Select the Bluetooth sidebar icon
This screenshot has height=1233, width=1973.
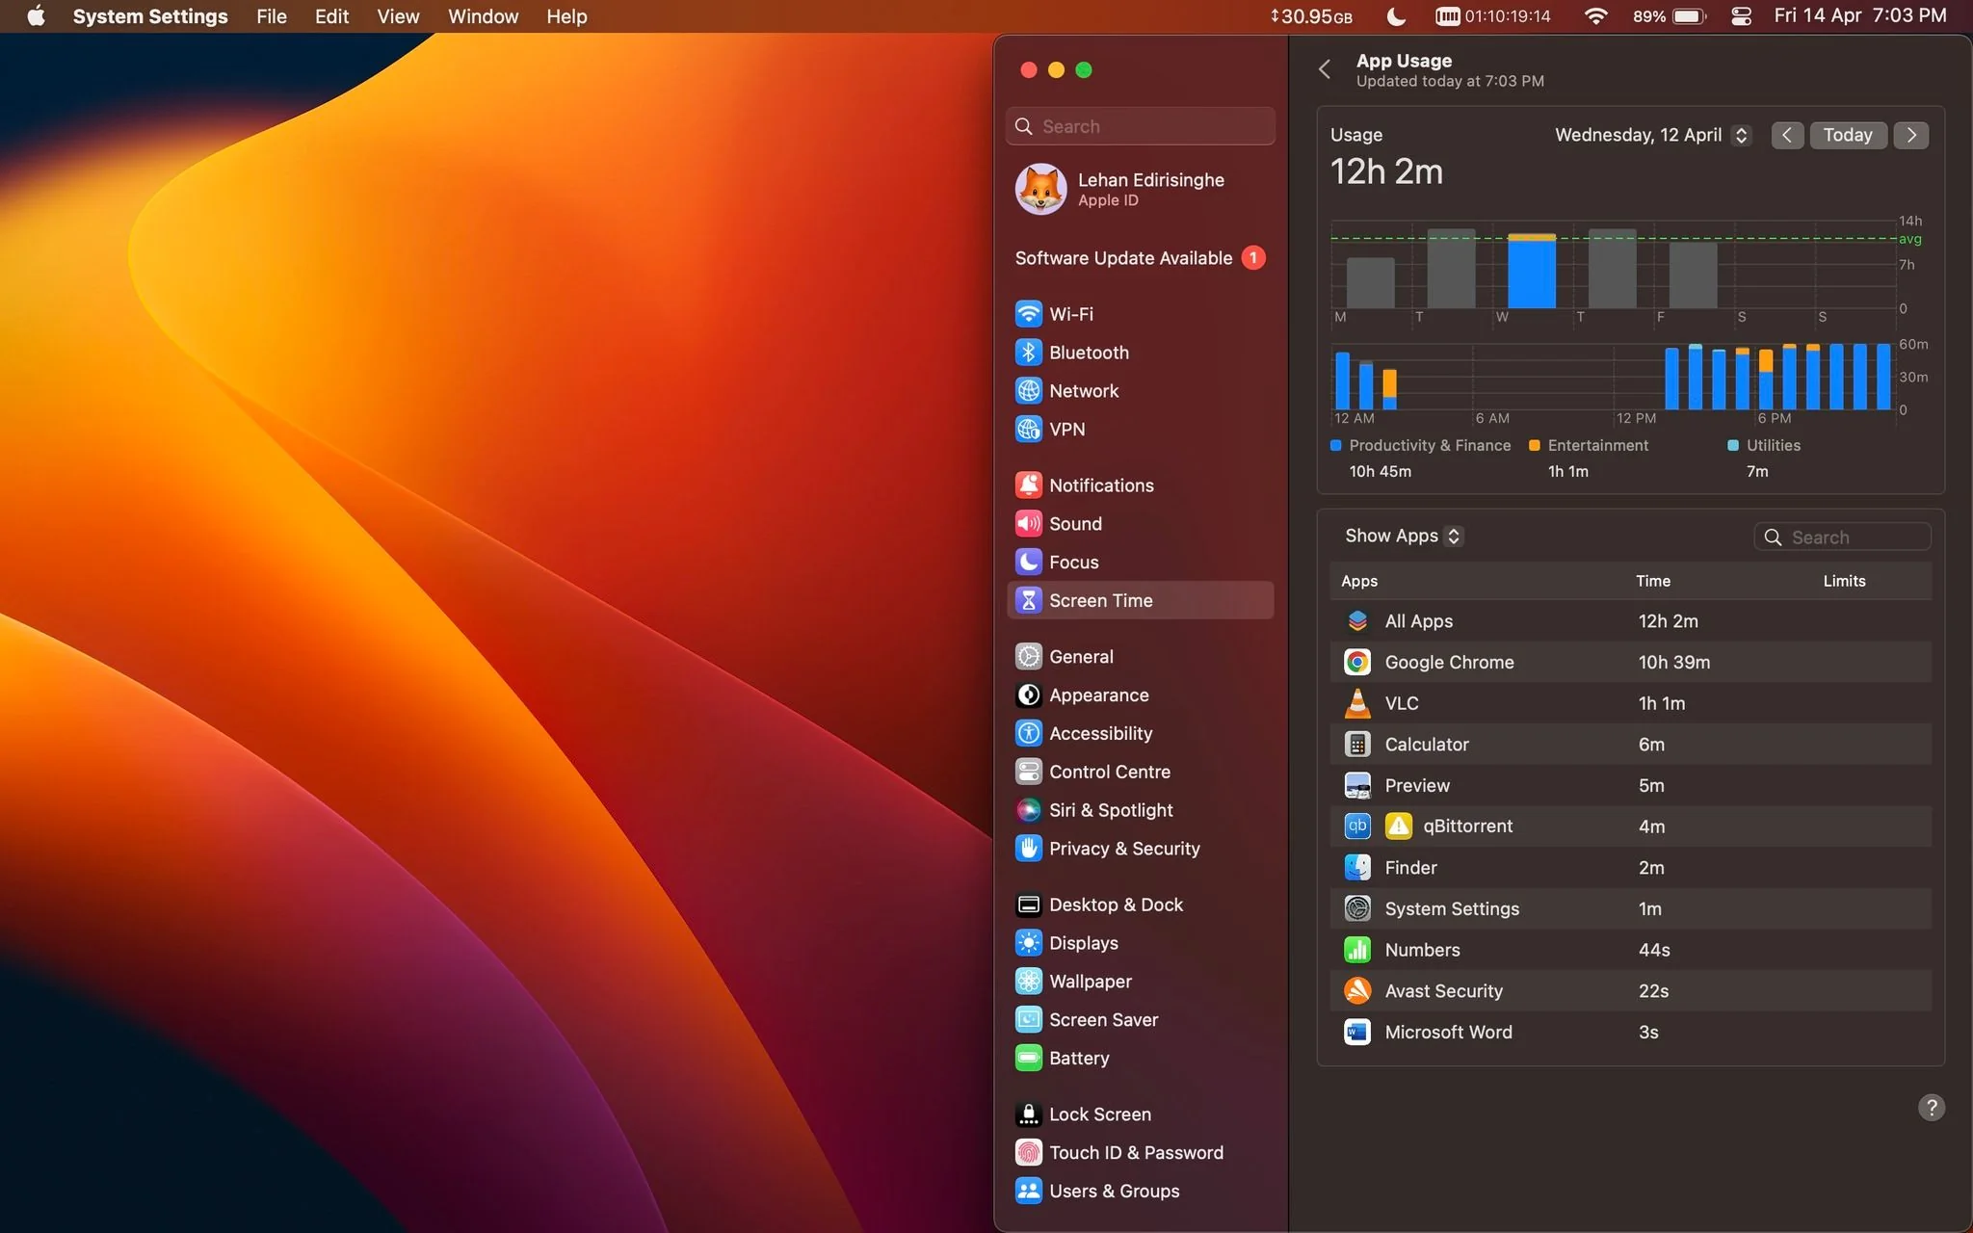(1029, 353)
